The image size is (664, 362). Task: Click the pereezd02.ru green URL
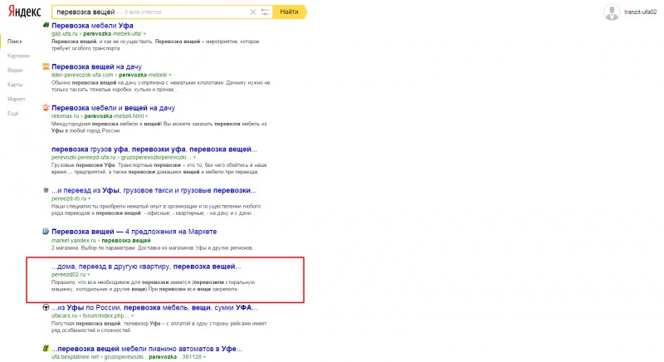pyautogui.click(x=68, y=274)
